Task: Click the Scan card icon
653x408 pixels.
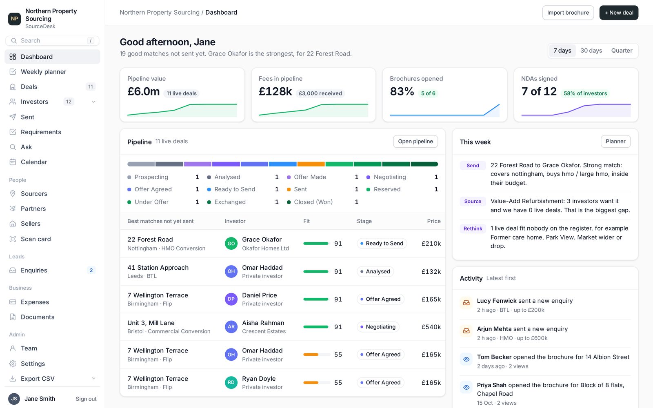Action: [x=13, y=239]
